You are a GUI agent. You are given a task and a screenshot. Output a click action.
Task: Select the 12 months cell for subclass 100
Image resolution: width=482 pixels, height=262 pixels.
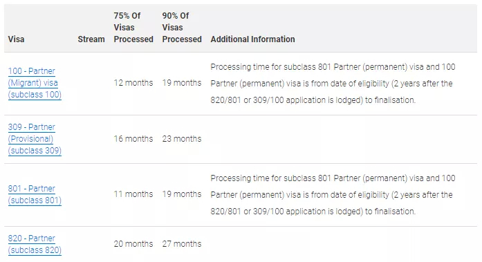133,83
